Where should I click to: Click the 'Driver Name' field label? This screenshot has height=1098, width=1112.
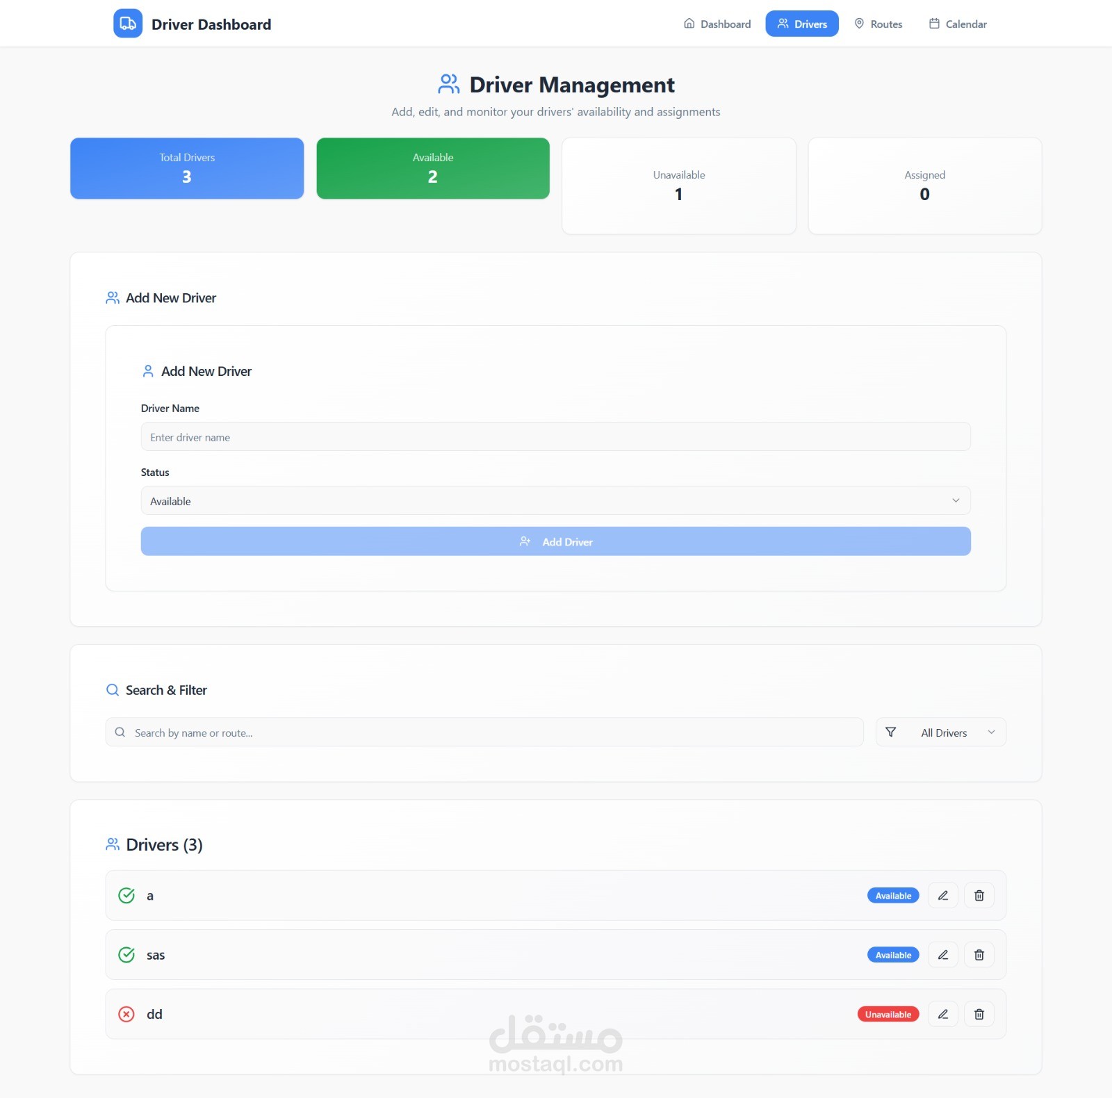pos(170,408)
